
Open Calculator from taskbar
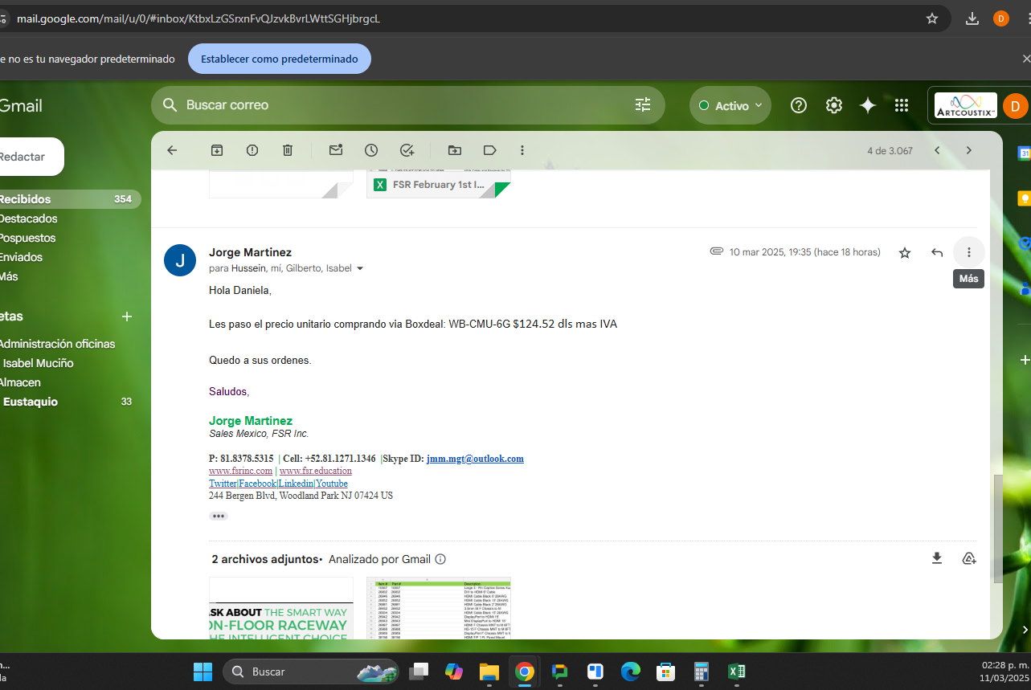(702, 672)
